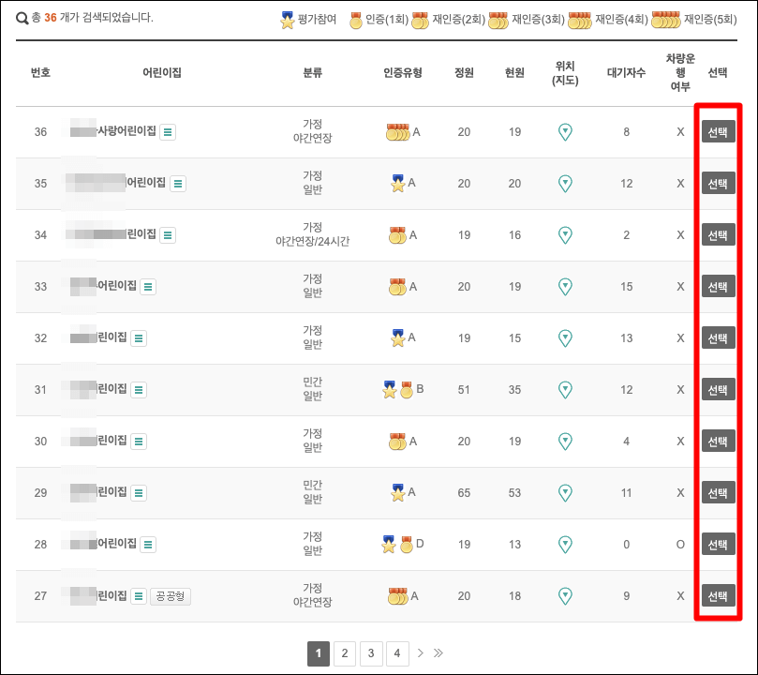
Task: Jump to last page double arrow
Action: click(438, 653)
